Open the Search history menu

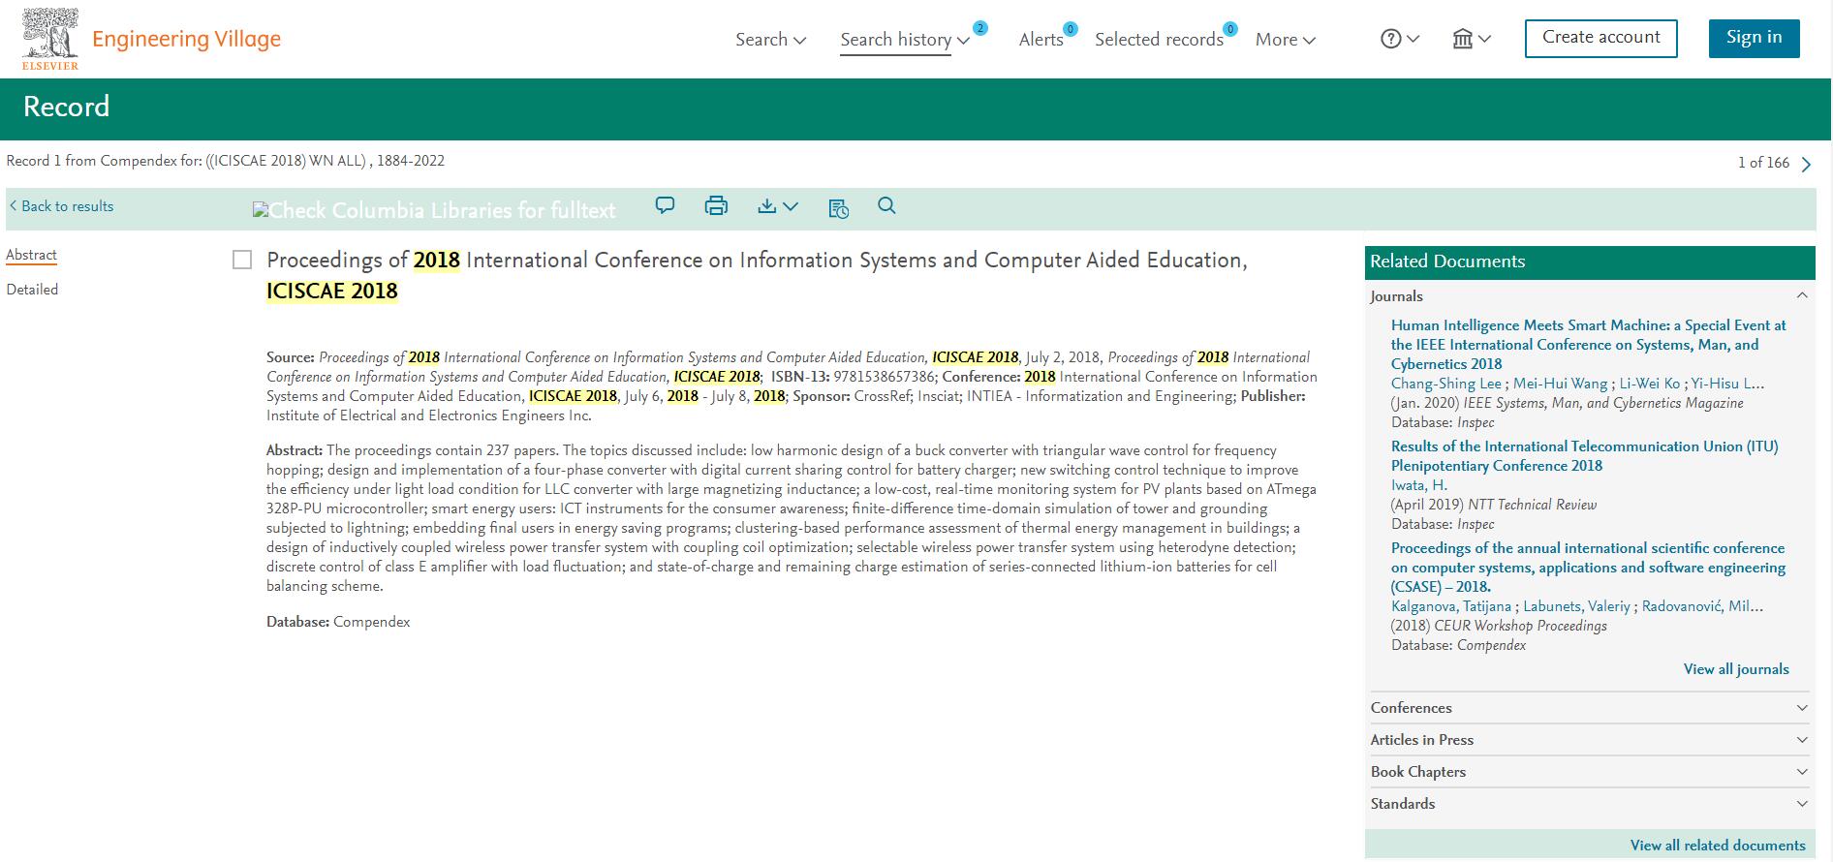(904, 40)
